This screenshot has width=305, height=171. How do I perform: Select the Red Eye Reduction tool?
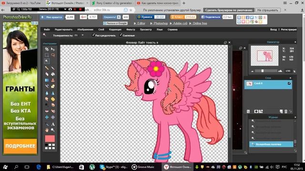47,111
